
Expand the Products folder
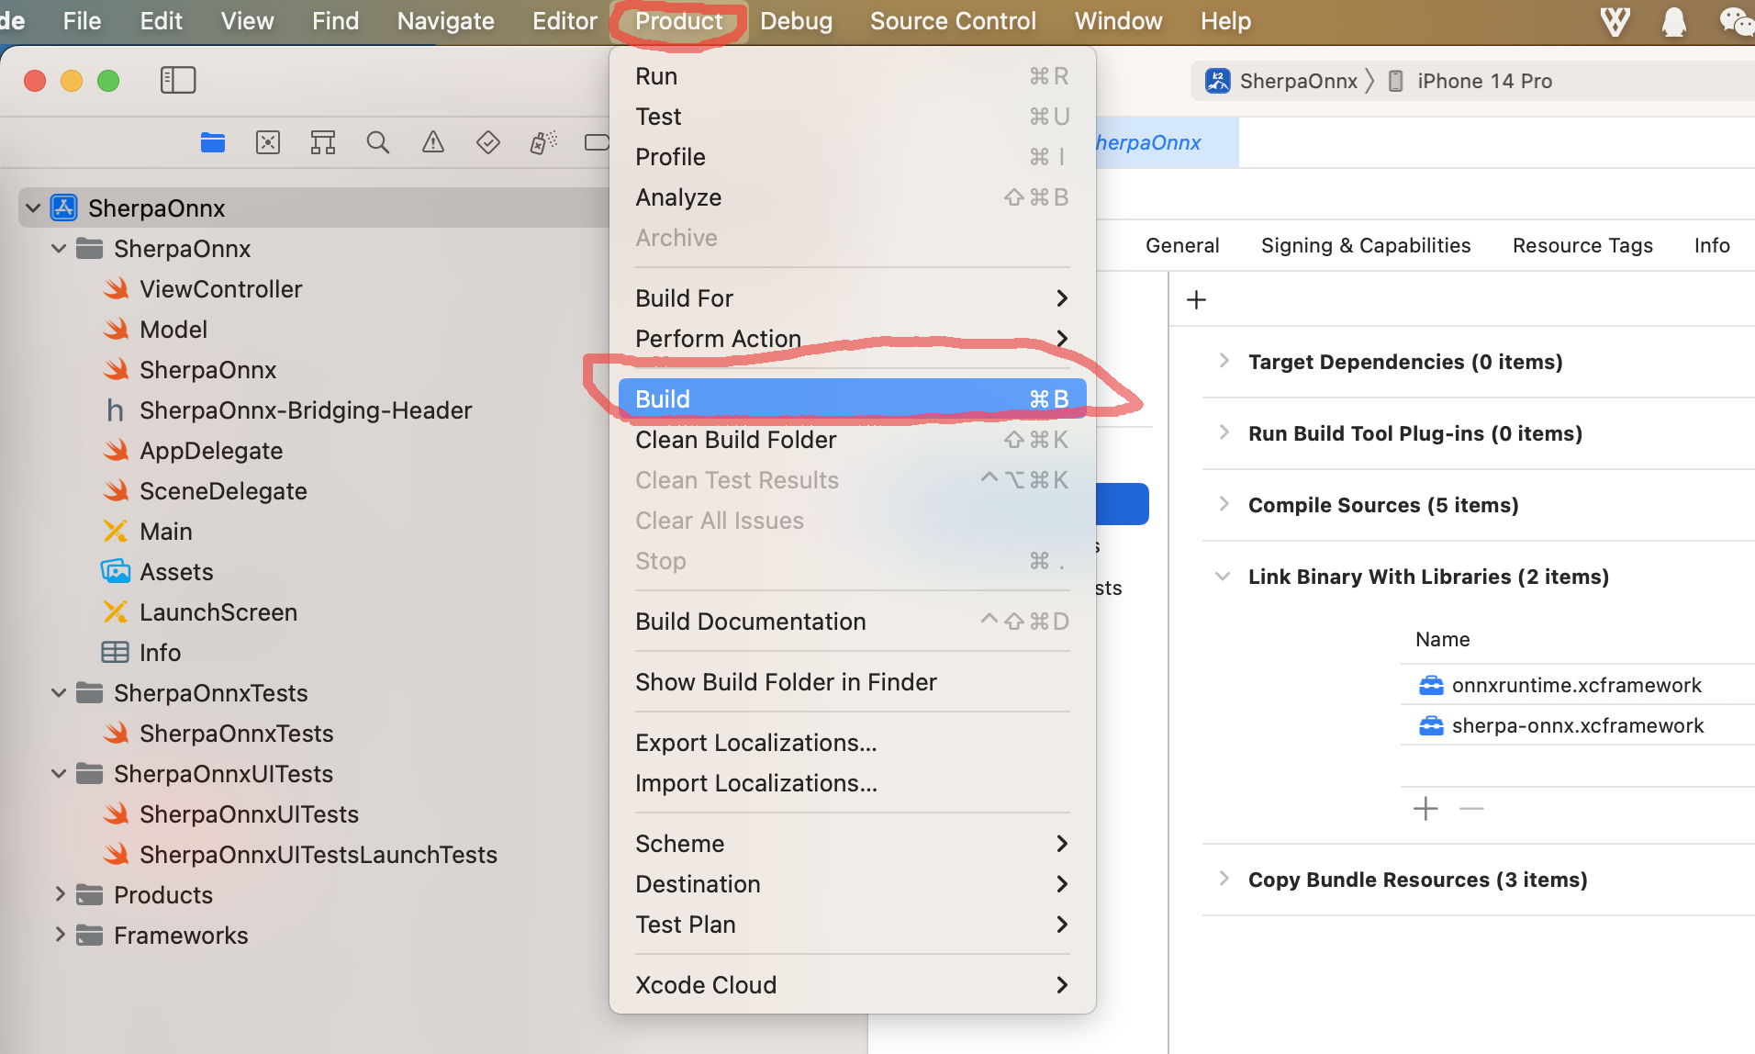59,895
